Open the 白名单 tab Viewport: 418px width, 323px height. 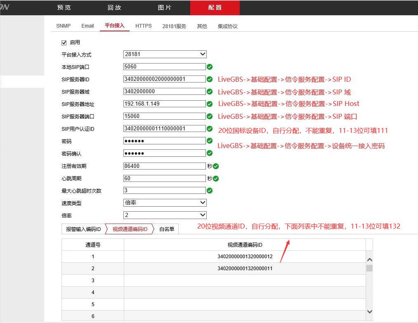point(167,229)
